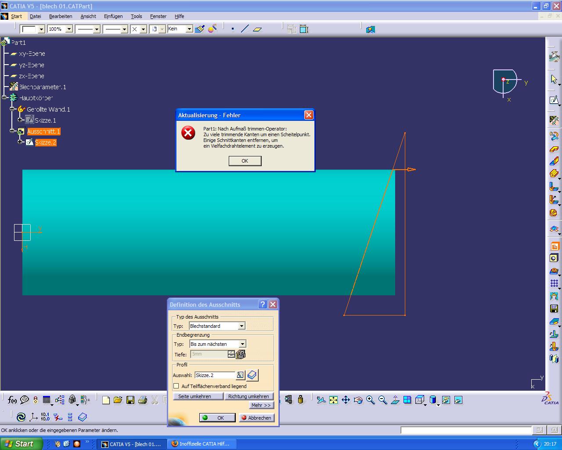Open the help button of the Ausschnitt dialog
562x450 pixels.
pos(263,305)
